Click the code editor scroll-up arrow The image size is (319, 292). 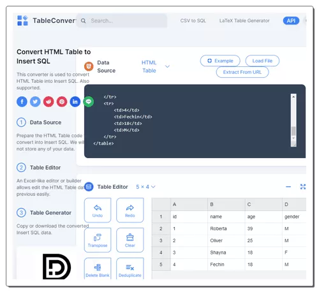click(293, 97)
